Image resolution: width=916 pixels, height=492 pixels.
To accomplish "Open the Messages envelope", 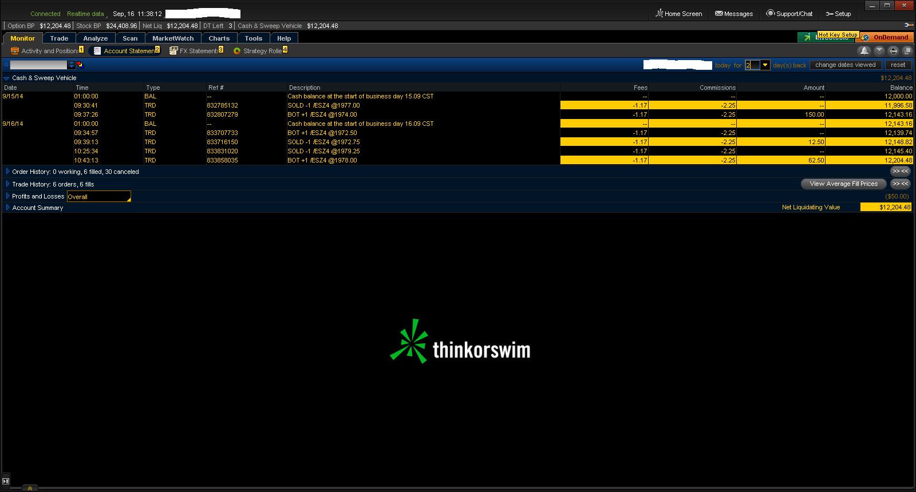I will 733,14.
